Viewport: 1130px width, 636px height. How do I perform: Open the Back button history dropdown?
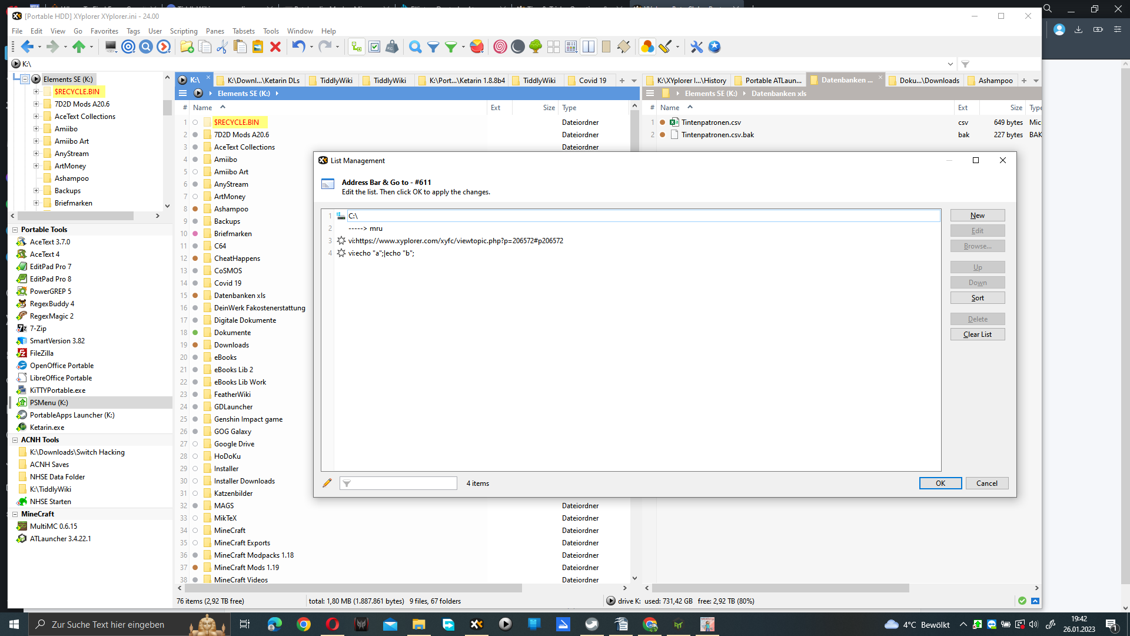39,47
